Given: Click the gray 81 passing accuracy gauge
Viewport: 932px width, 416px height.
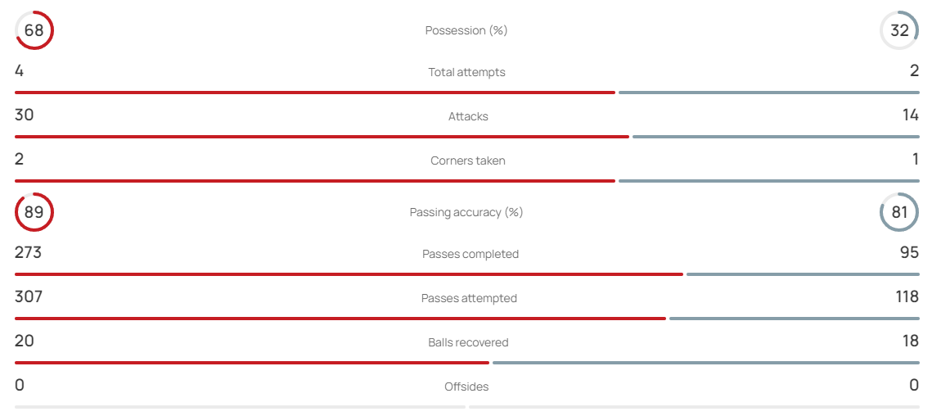Looking at the screenshot, I should point(898,212).
